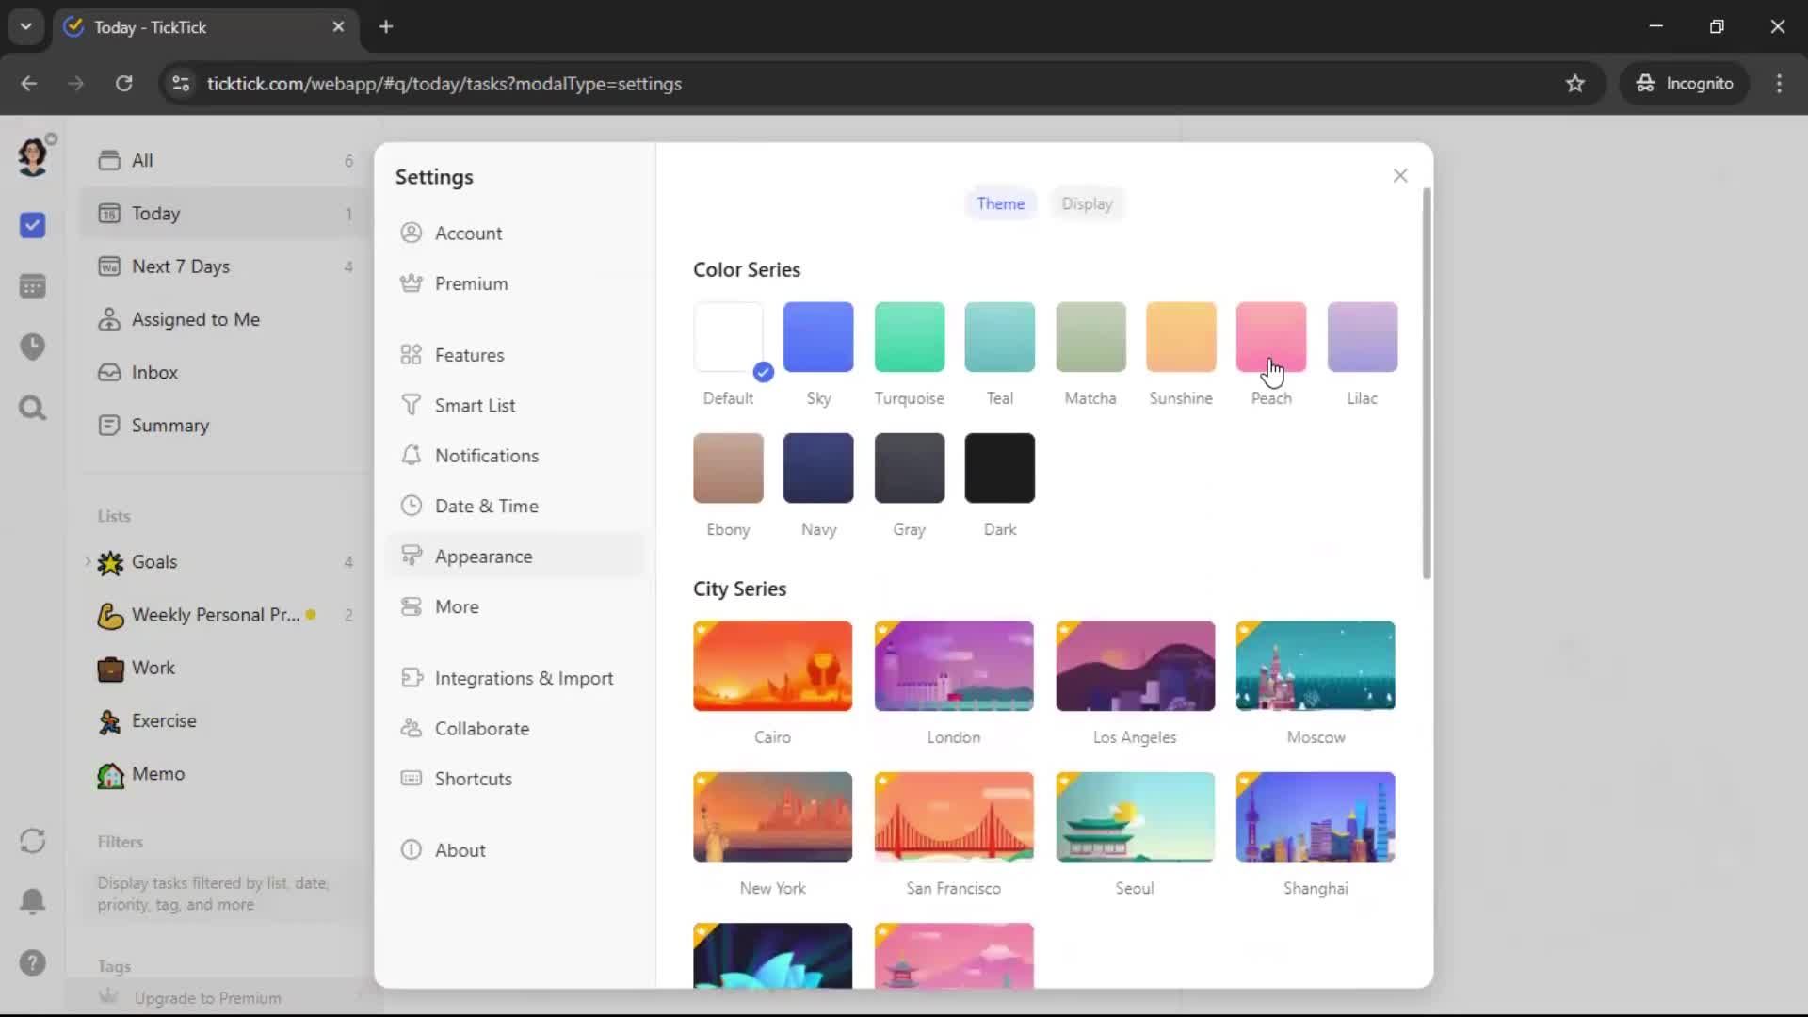Expand the Goals list chevron
This screenshot has width=1808, height=1017.
pyautogui.click(x=88, y=561)
